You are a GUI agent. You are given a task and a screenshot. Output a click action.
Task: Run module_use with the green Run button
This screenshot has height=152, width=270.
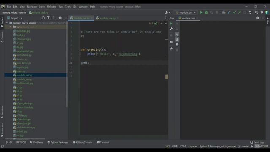[201, 12]
